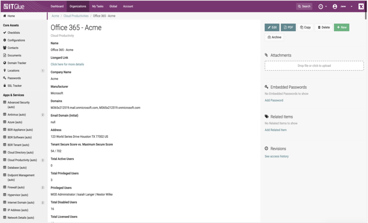Open BDR Tenant (auto) in sidebar
368x223 pixels.
point(18,145)
